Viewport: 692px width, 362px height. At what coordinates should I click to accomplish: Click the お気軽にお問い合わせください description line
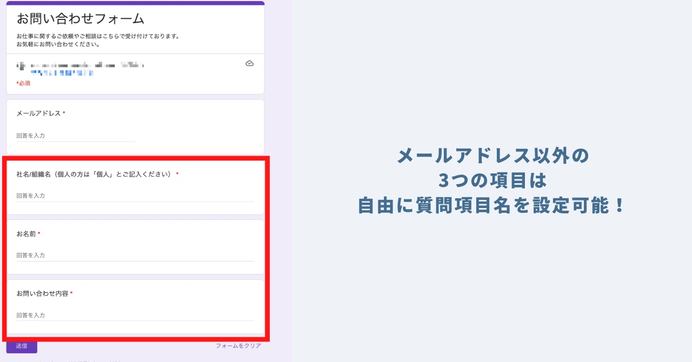pos(58,44)
